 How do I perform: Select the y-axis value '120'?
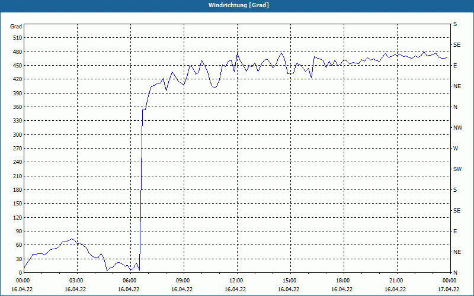[18, 217]
